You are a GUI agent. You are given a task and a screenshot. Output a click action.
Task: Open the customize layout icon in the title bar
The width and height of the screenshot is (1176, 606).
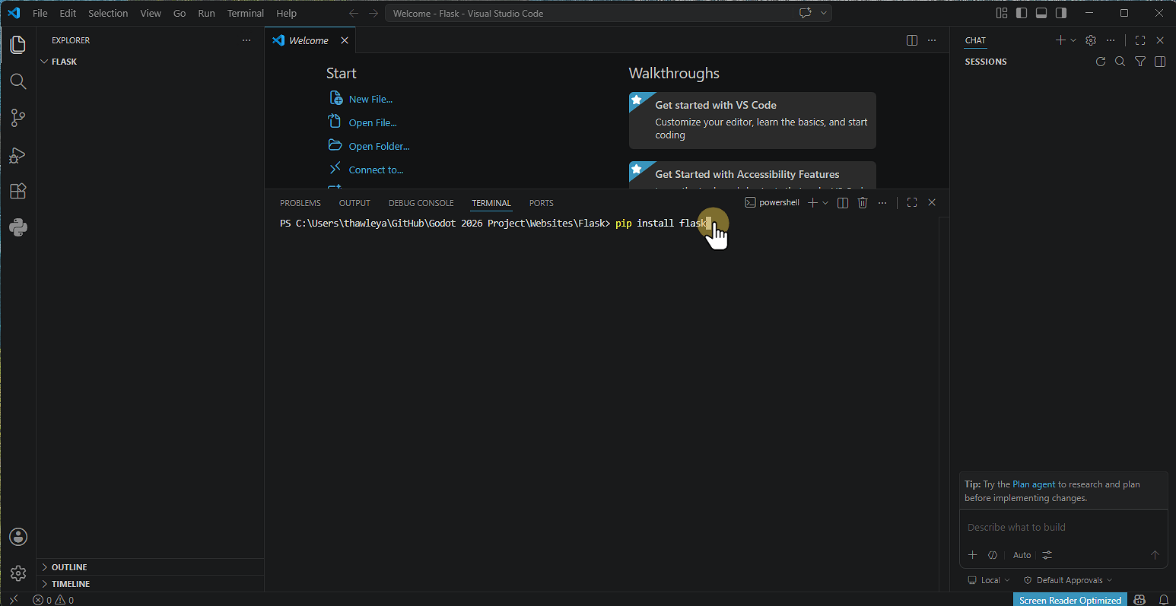click(x=1001, y=13)
